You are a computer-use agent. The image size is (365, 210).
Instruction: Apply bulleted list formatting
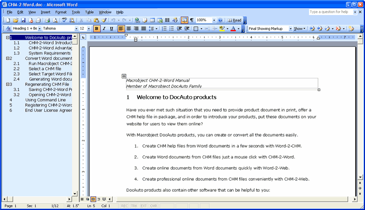click(x=172, y=29)
